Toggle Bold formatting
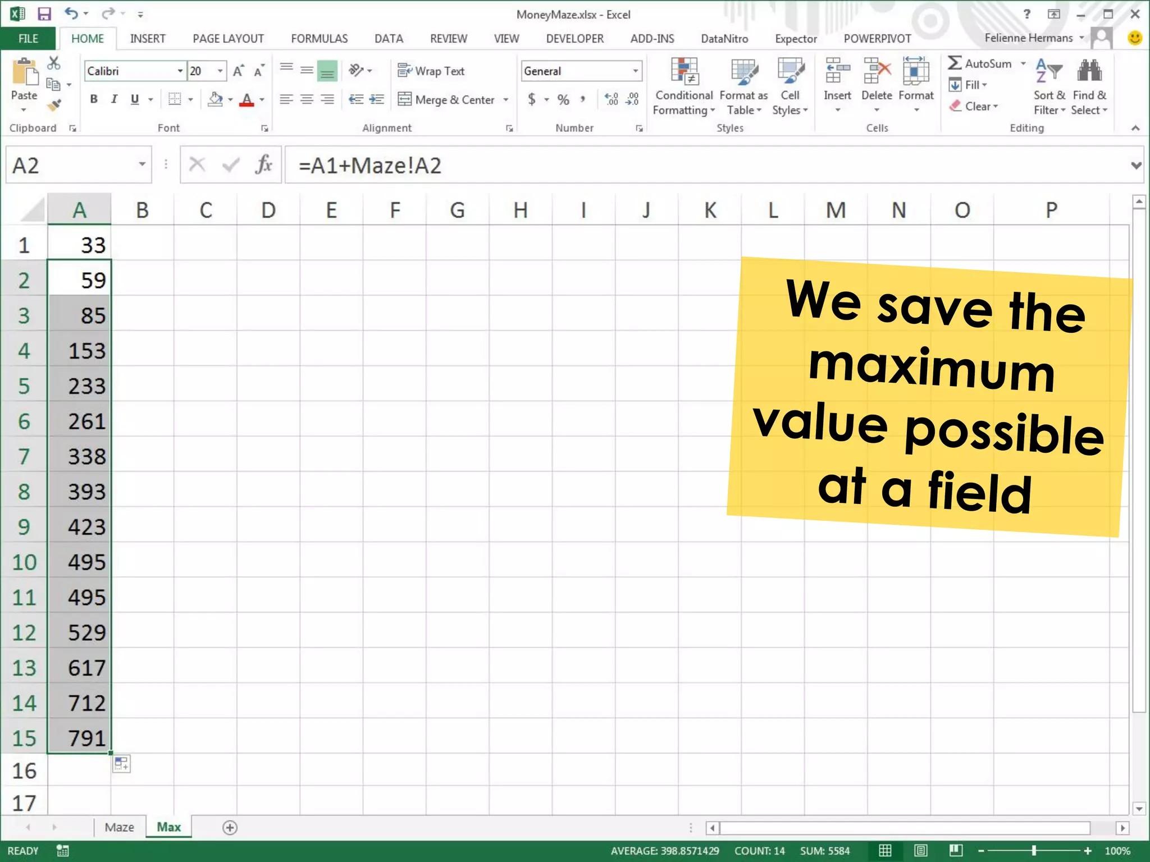Image resolution: width=1150 pixels, height=862 pixels. point(94,99)
